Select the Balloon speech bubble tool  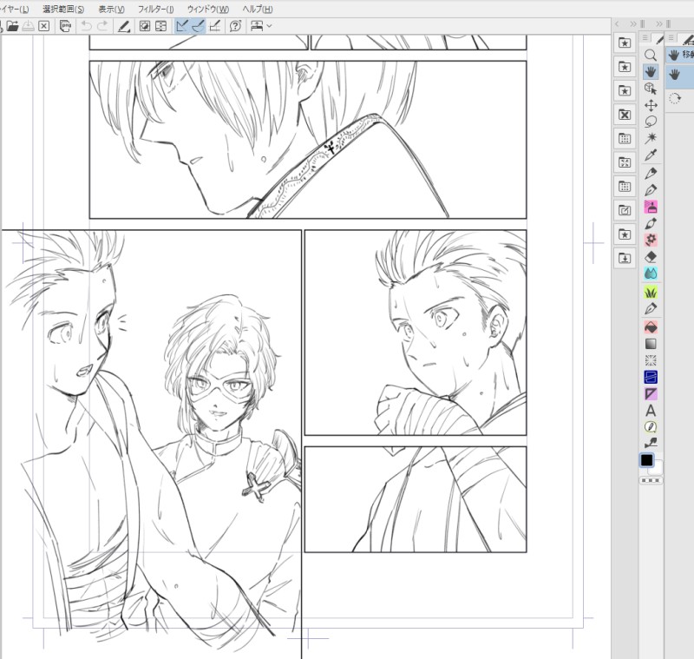[x=650, y=427]
